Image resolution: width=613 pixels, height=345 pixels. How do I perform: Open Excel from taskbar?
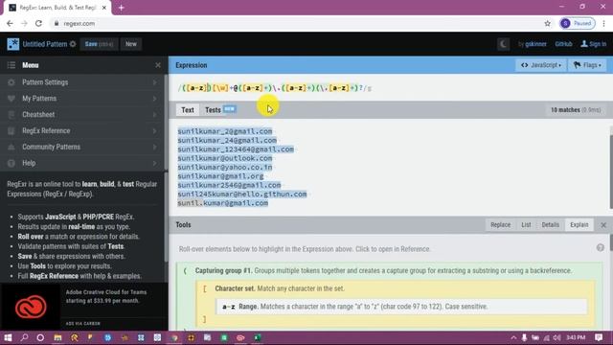[x=258, y=337]
